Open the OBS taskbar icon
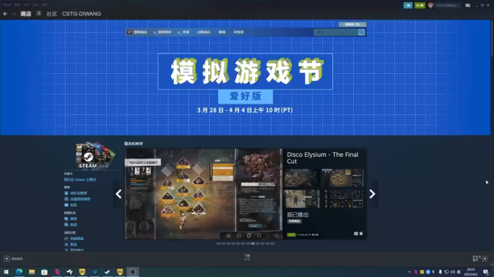494x277 pixels. click(133, 272)
